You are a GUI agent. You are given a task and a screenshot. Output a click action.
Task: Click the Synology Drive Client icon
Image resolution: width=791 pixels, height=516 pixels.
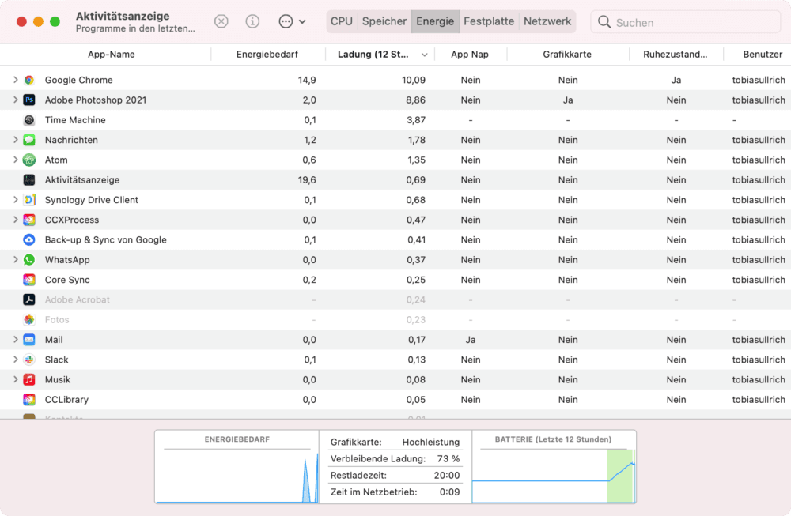tap(29, 200)
